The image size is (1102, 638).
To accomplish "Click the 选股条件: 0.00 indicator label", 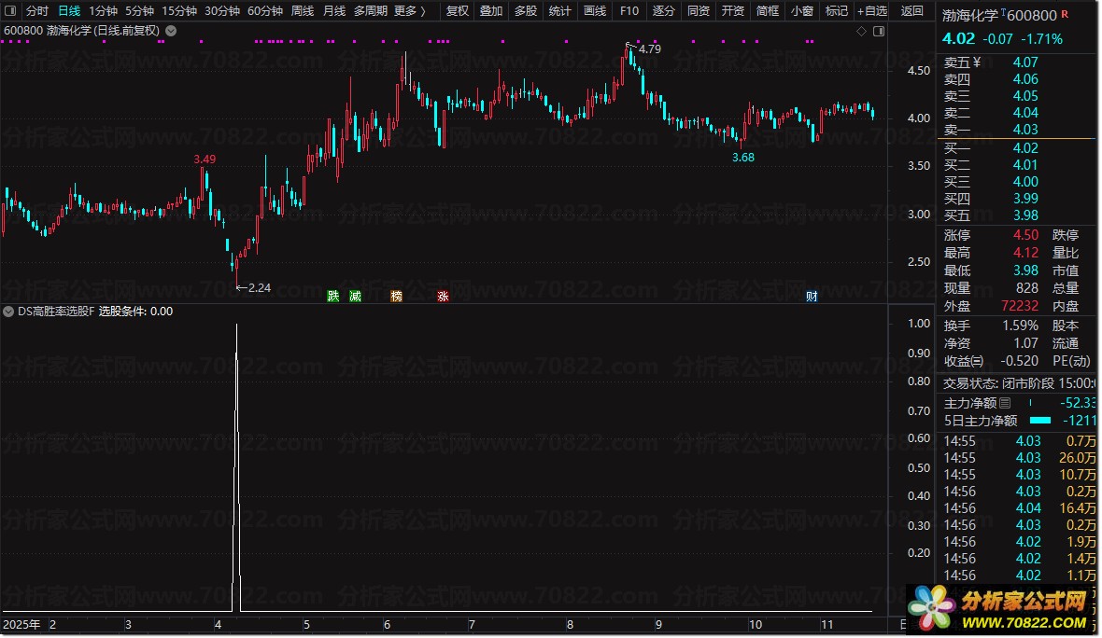I will (135, 311).
